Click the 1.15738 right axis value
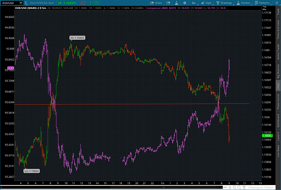The height and width of the screenshot is (190, 281). coord(267,177)
